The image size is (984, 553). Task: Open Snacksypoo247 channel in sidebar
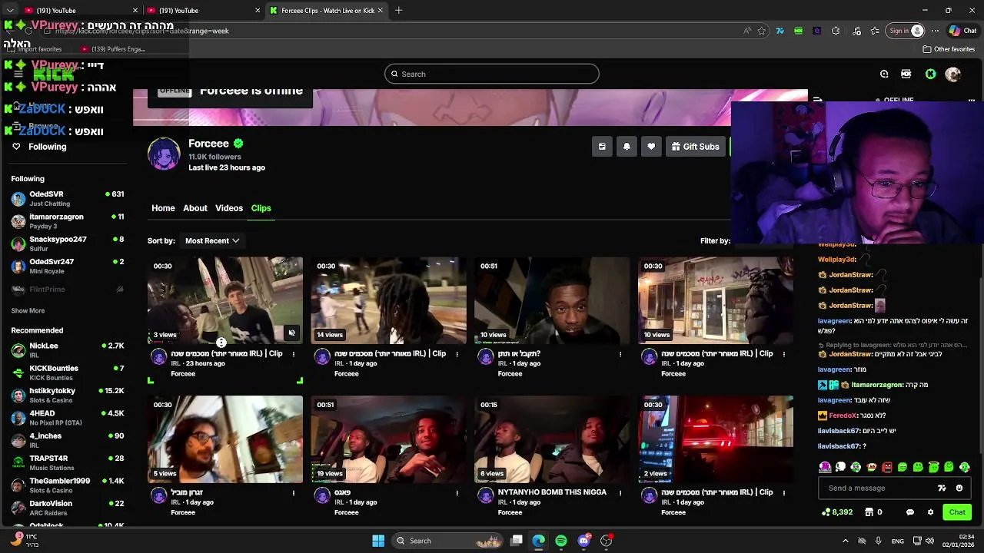point(68,243)
